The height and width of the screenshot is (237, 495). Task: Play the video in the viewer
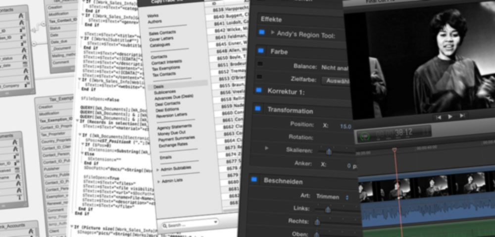[450, 117]
